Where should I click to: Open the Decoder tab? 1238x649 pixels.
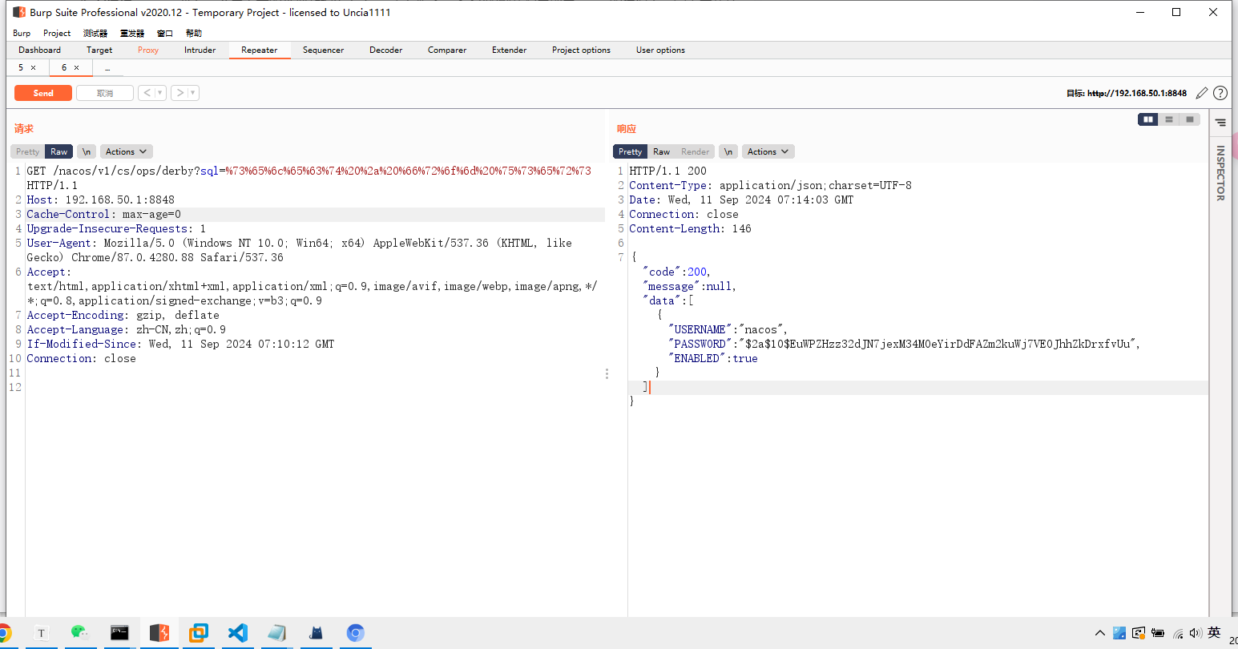(x=385, y=50)
